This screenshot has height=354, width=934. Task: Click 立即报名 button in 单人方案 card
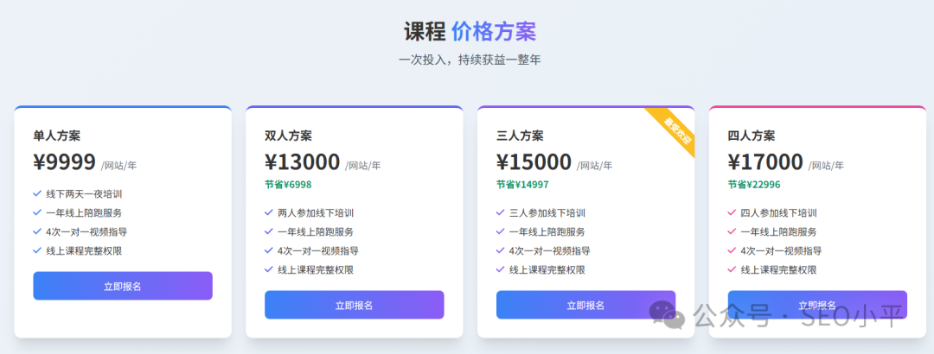[x=123, y=286]
